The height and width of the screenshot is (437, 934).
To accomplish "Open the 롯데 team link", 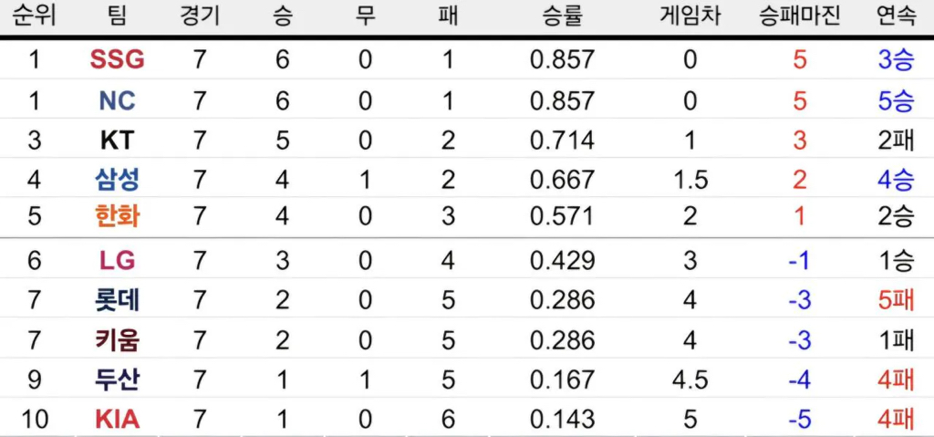I will point(117,300).
